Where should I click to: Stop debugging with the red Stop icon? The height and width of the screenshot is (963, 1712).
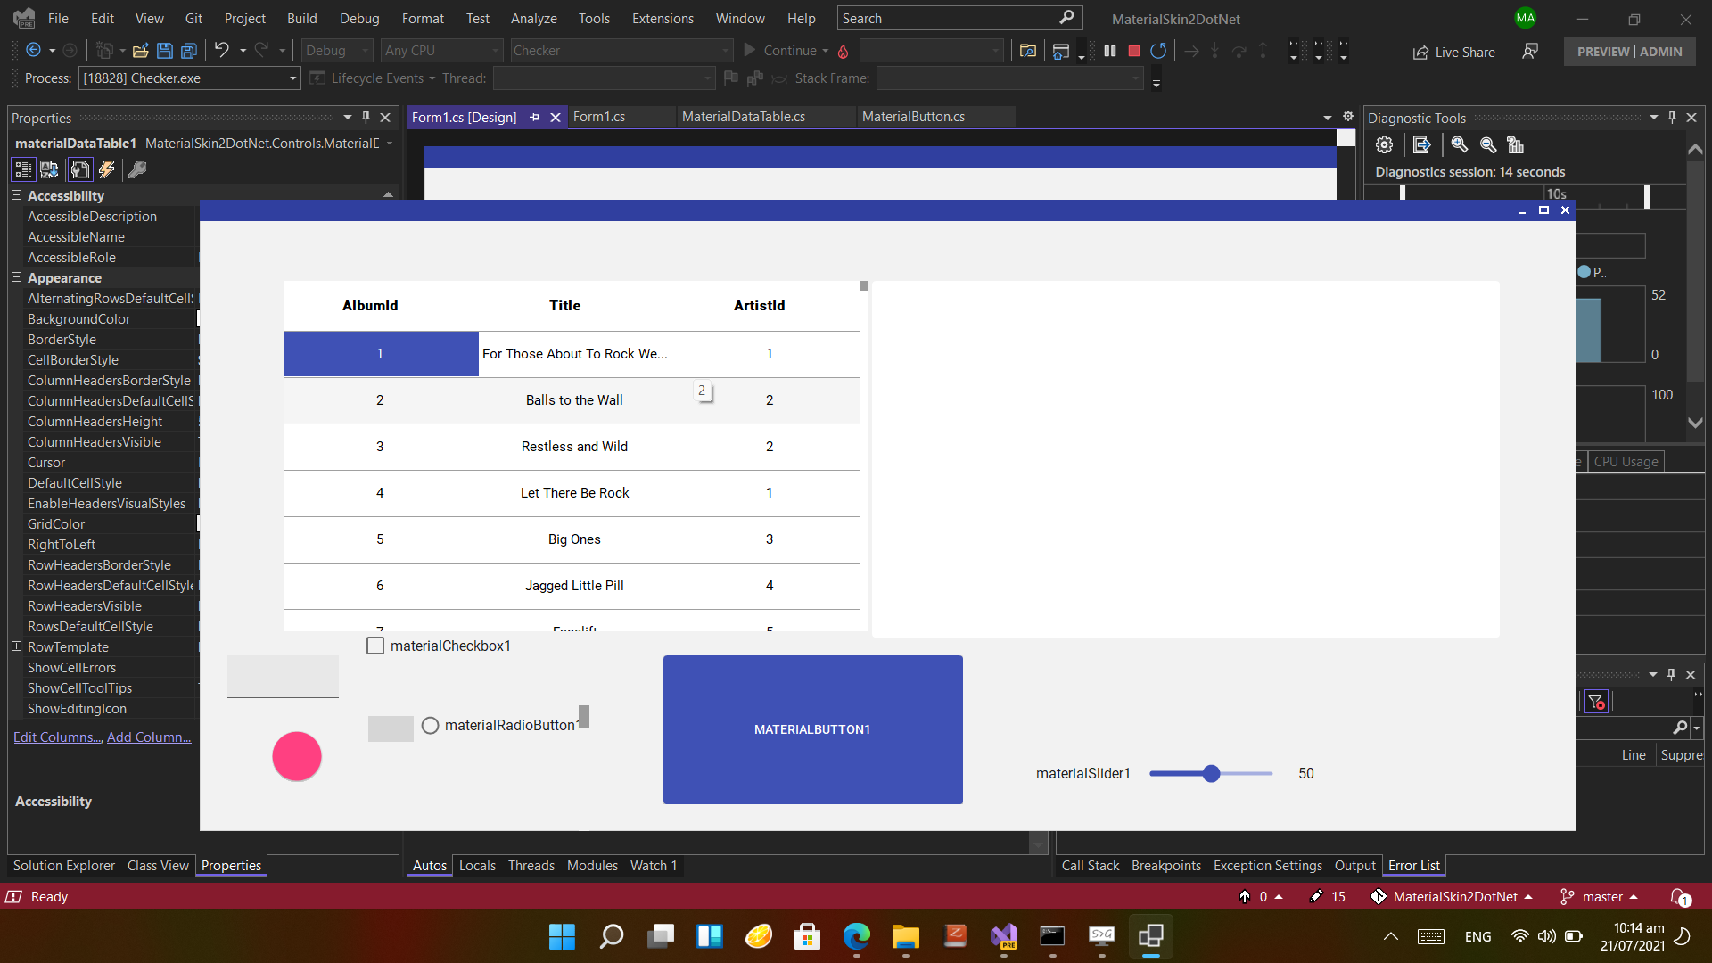tap(1133, 51)
